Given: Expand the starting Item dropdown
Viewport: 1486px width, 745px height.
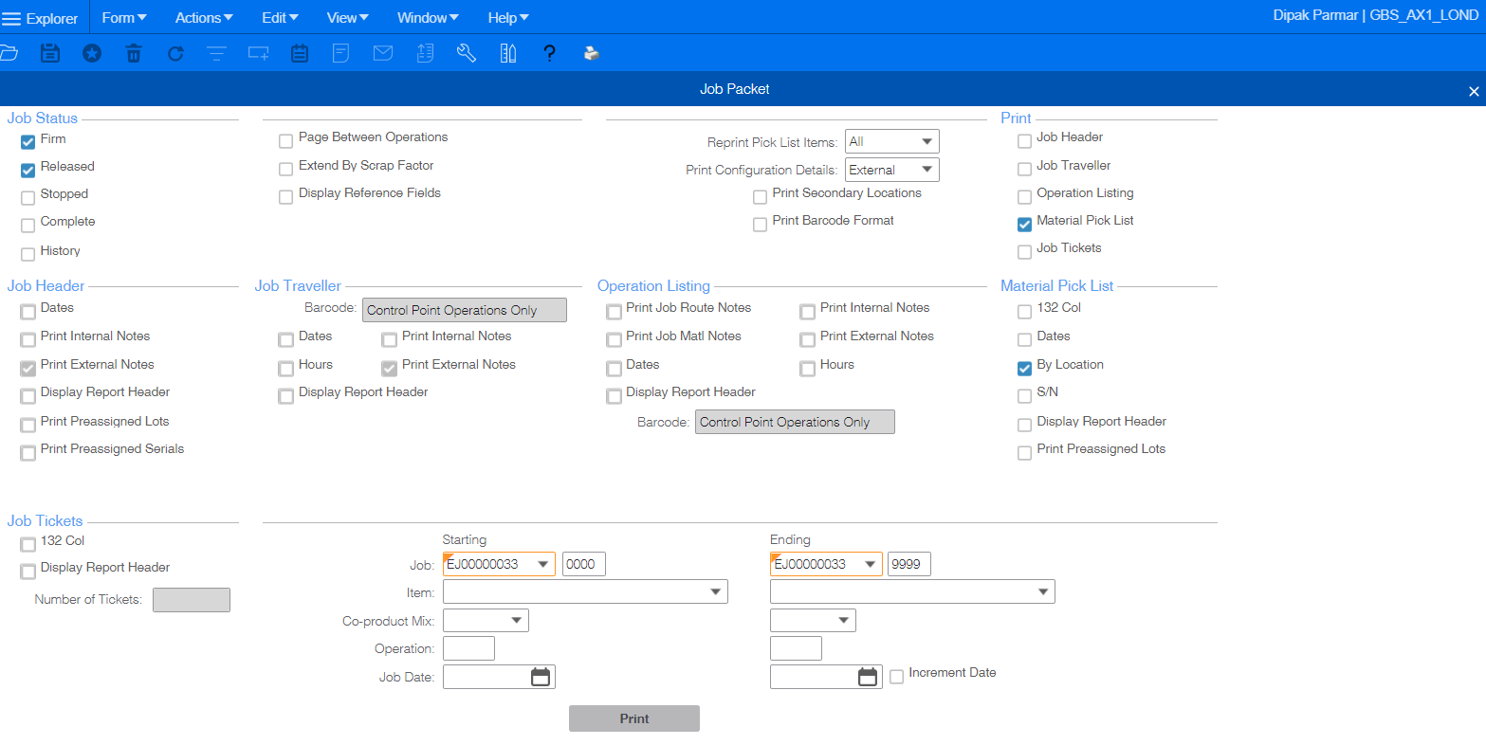Looking at the screenshot, I should 715,592.
